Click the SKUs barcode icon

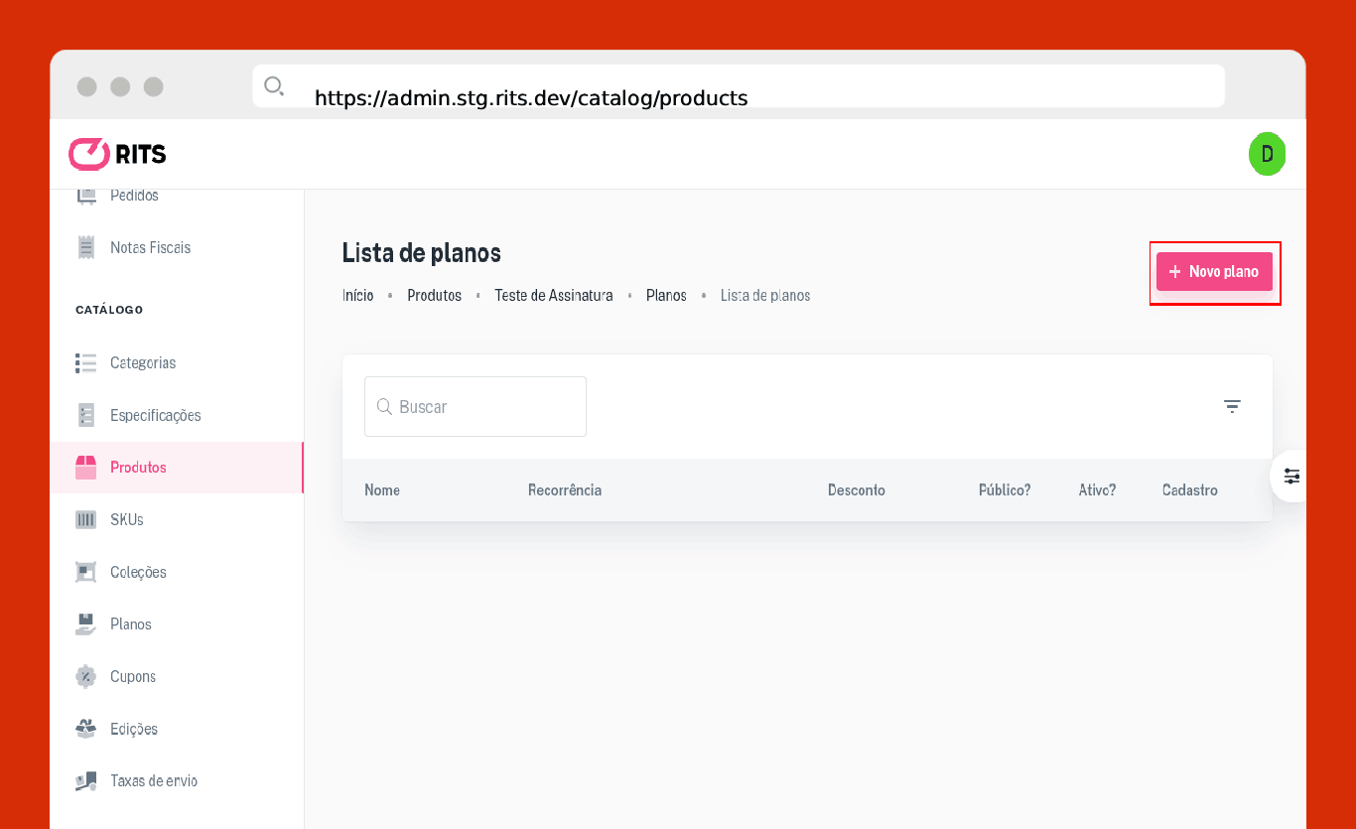[x=86, y=520]
